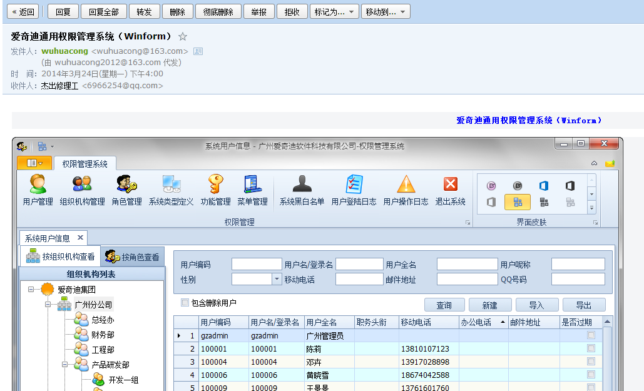The height and width of the screenshot is (391, 644).
Task: Select the light gray tiles skin icon
Action: point(570,202)
